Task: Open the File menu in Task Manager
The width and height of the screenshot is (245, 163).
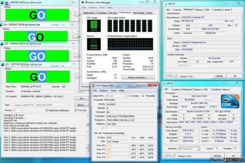Action: pyautogui.click(x=84, y=8)
